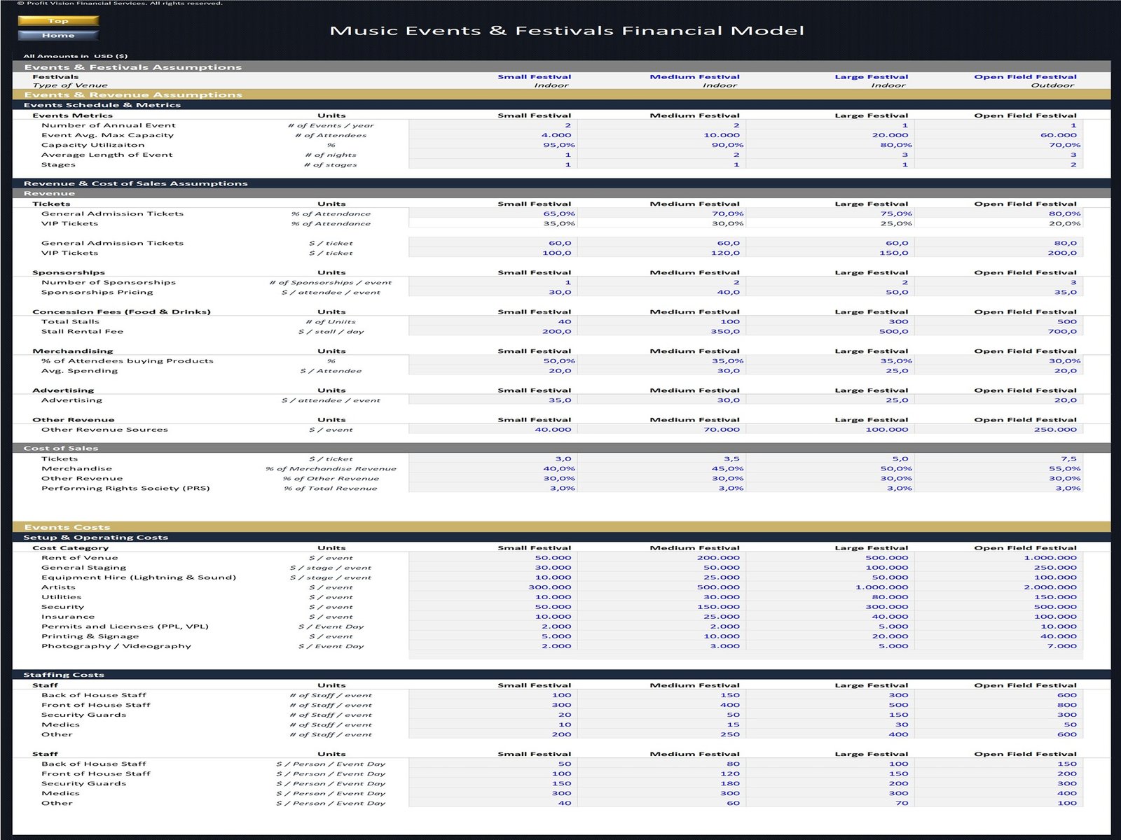Click the Events Costs section header bar
Screen dimensions: 1121x840
click(x=560, y=527)
